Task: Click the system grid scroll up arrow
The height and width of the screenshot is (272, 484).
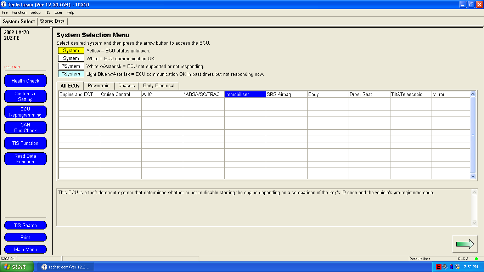Action: click(473, 94)
